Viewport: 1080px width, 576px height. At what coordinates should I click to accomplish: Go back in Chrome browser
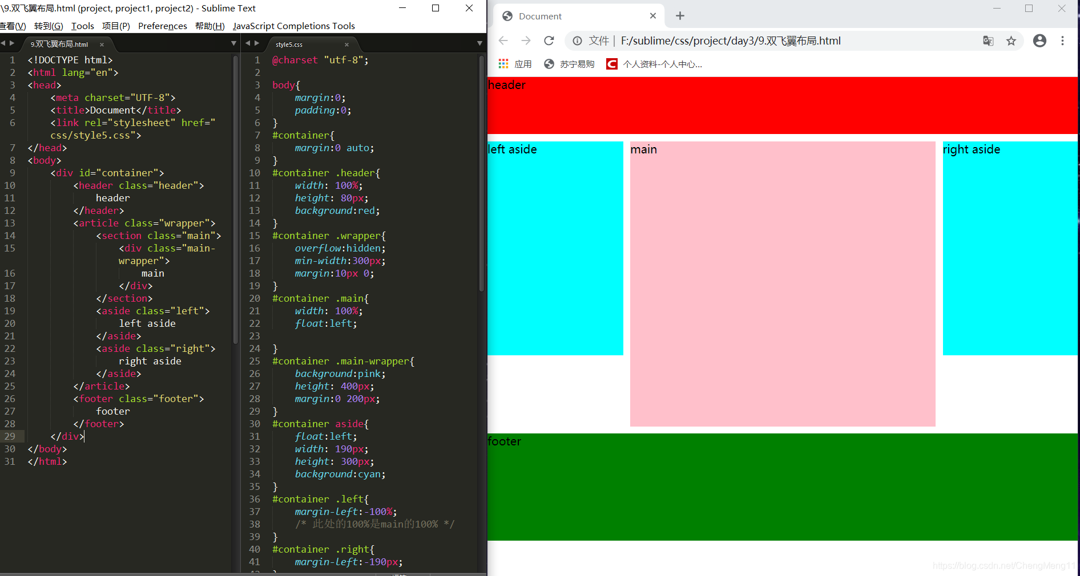(503, 40)
